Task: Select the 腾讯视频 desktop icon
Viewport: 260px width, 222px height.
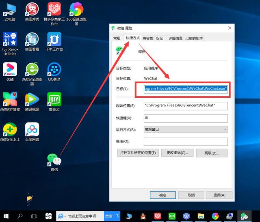Action: point(32,102)
